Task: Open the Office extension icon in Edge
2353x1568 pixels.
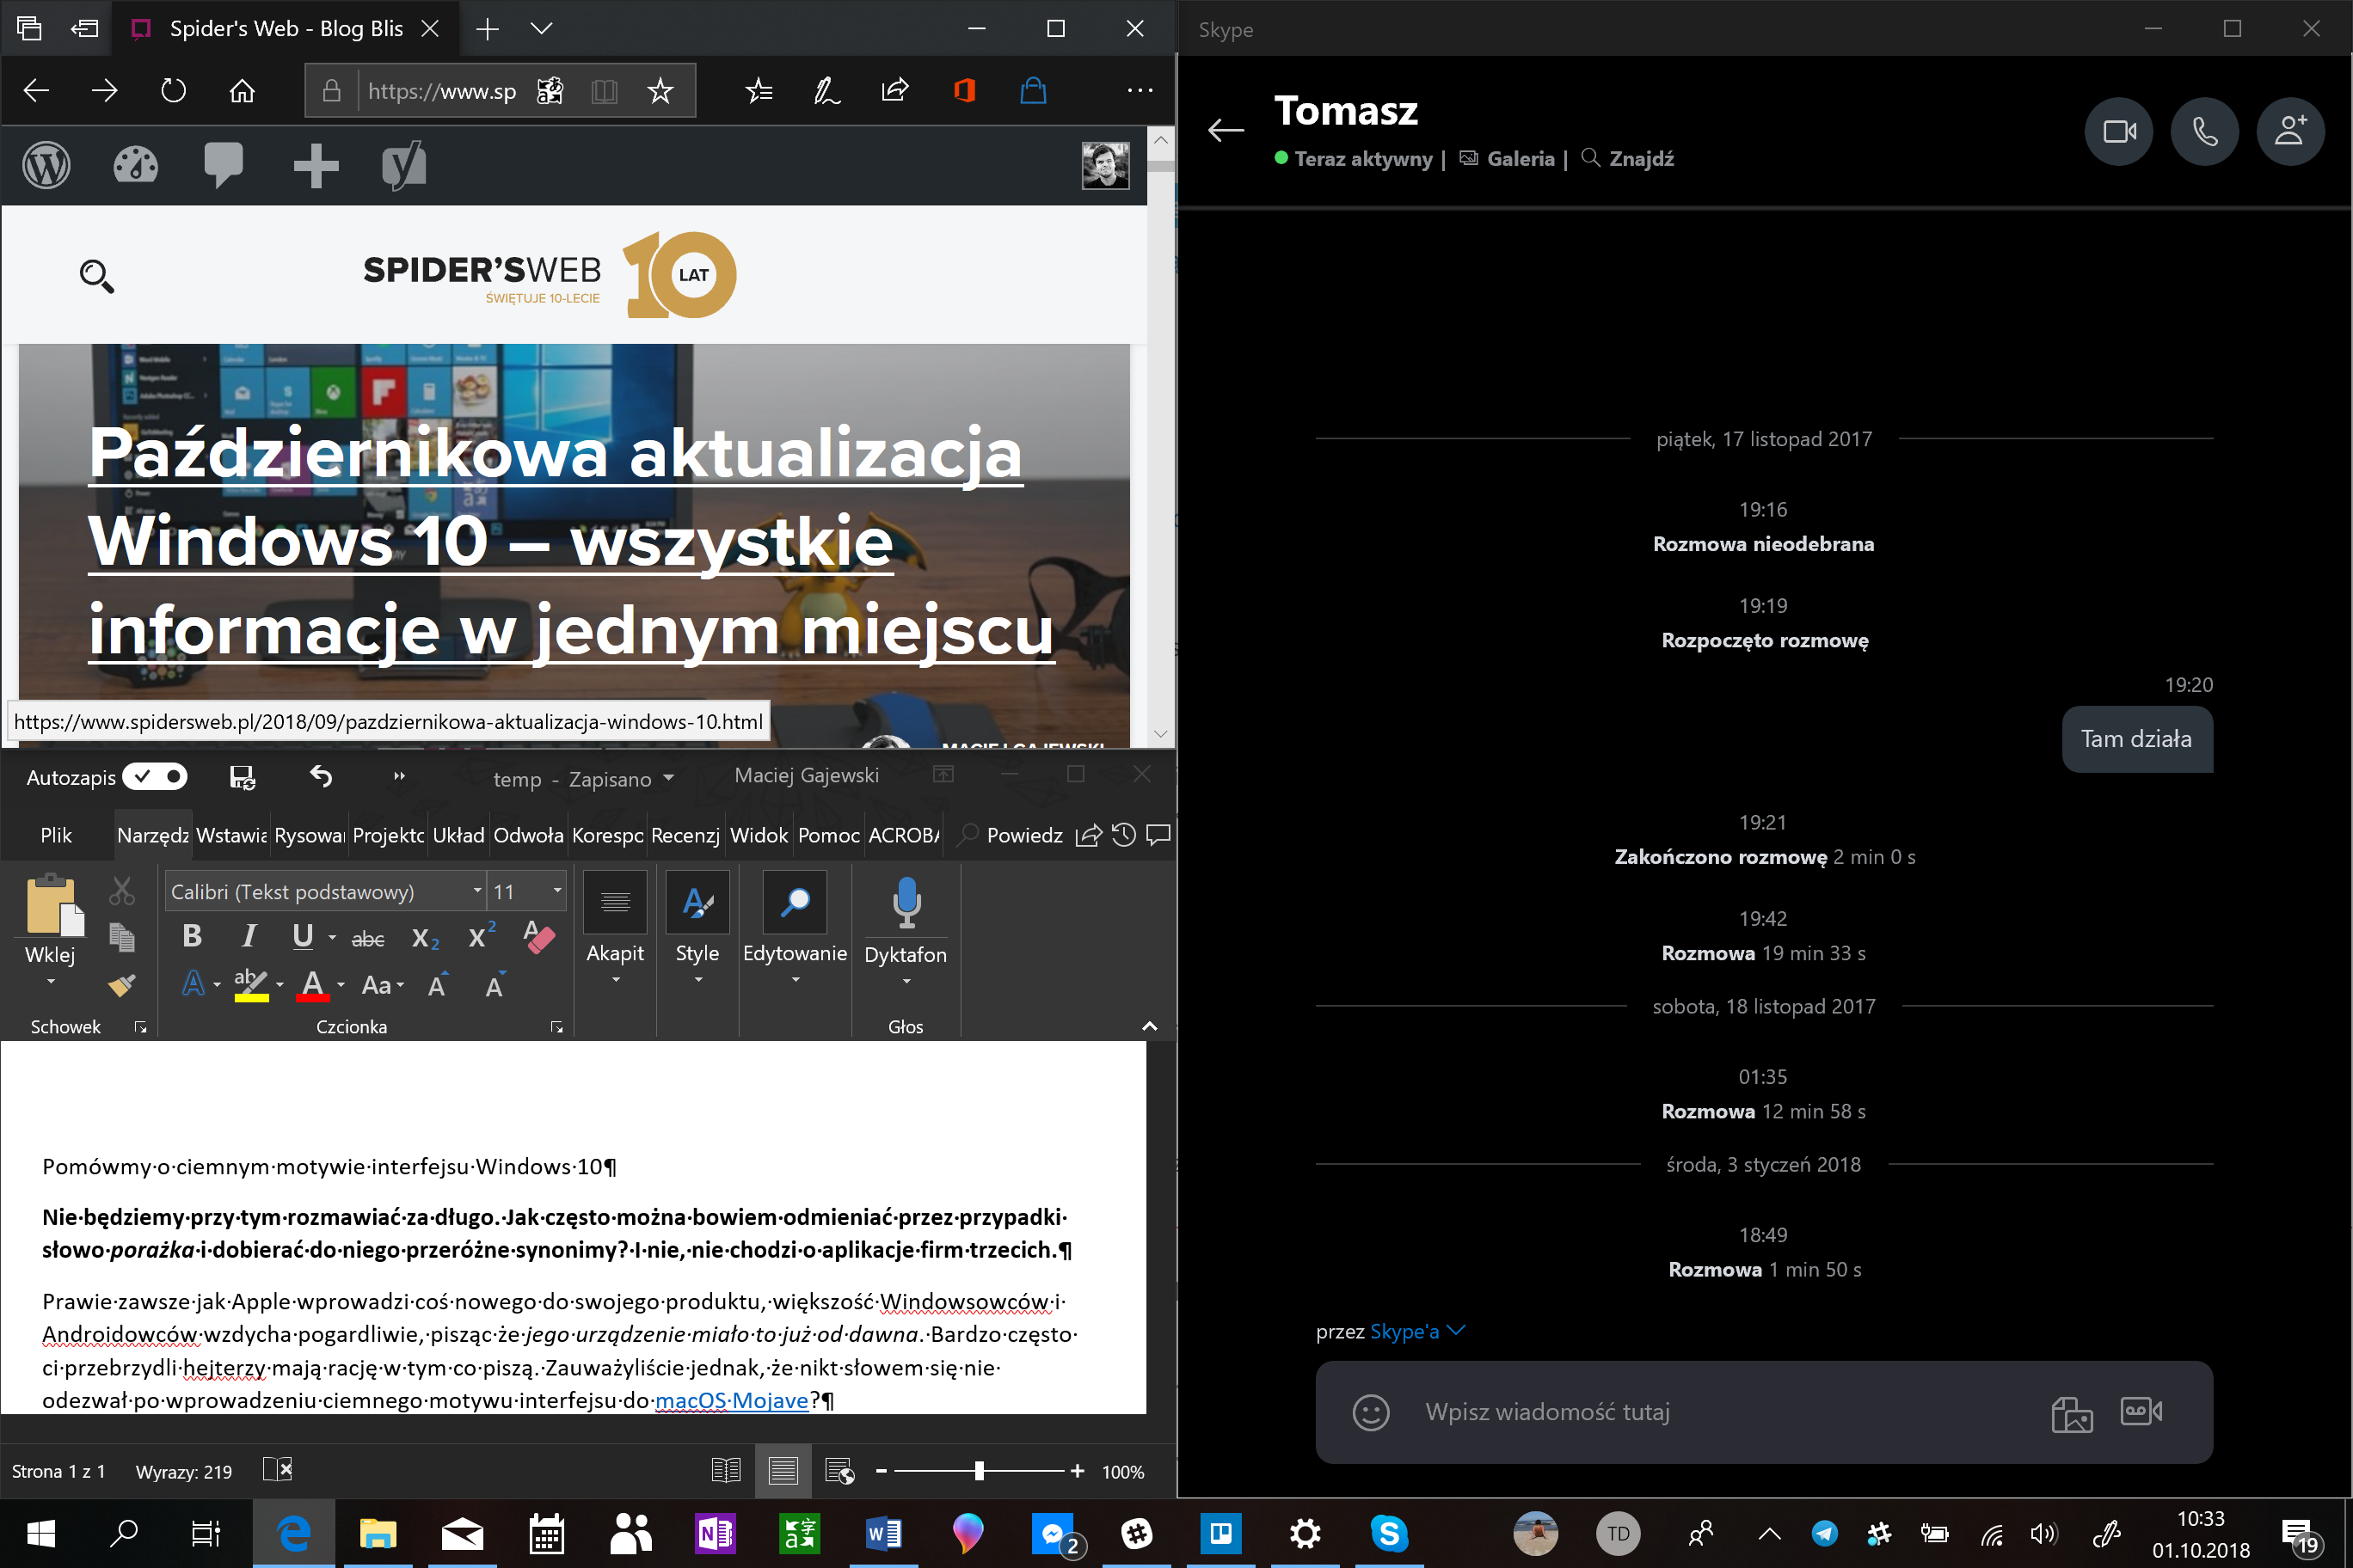Action: coord(964,91)
